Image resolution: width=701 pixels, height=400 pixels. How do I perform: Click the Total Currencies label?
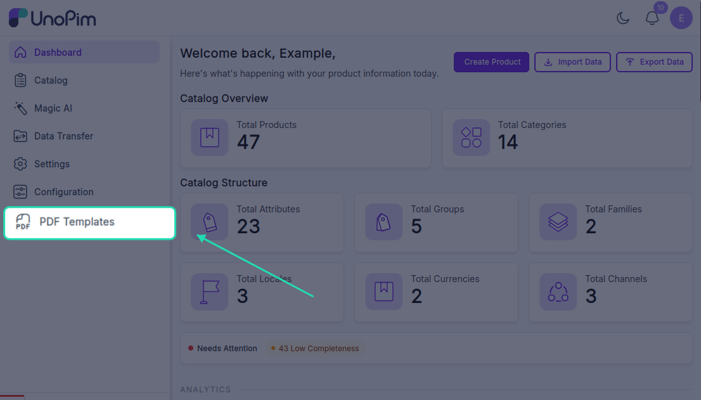point(445,279)
